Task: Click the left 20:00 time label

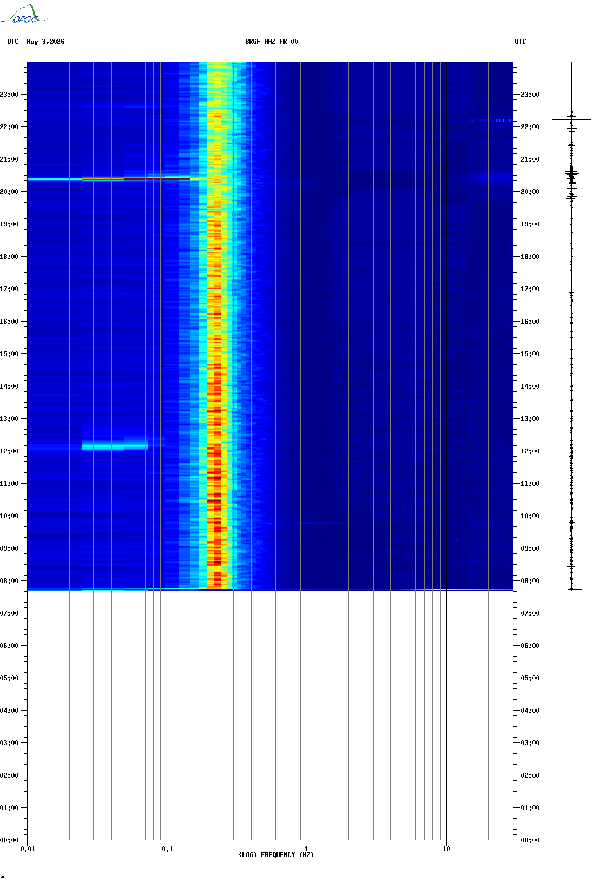Action: pyautogui.click(x=9, y=192)
